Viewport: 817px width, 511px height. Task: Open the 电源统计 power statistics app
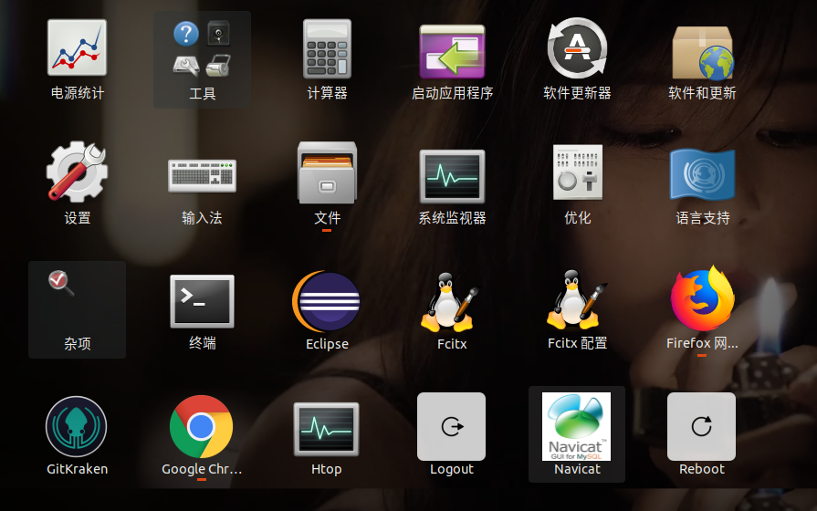pos(77,48)
